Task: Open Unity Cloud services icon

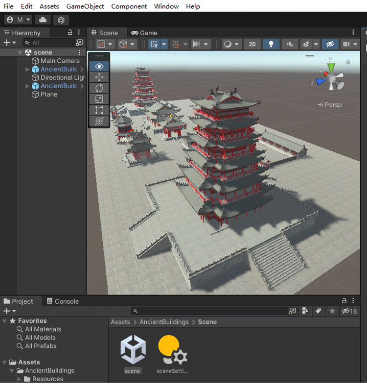Action: click(43, 20)
